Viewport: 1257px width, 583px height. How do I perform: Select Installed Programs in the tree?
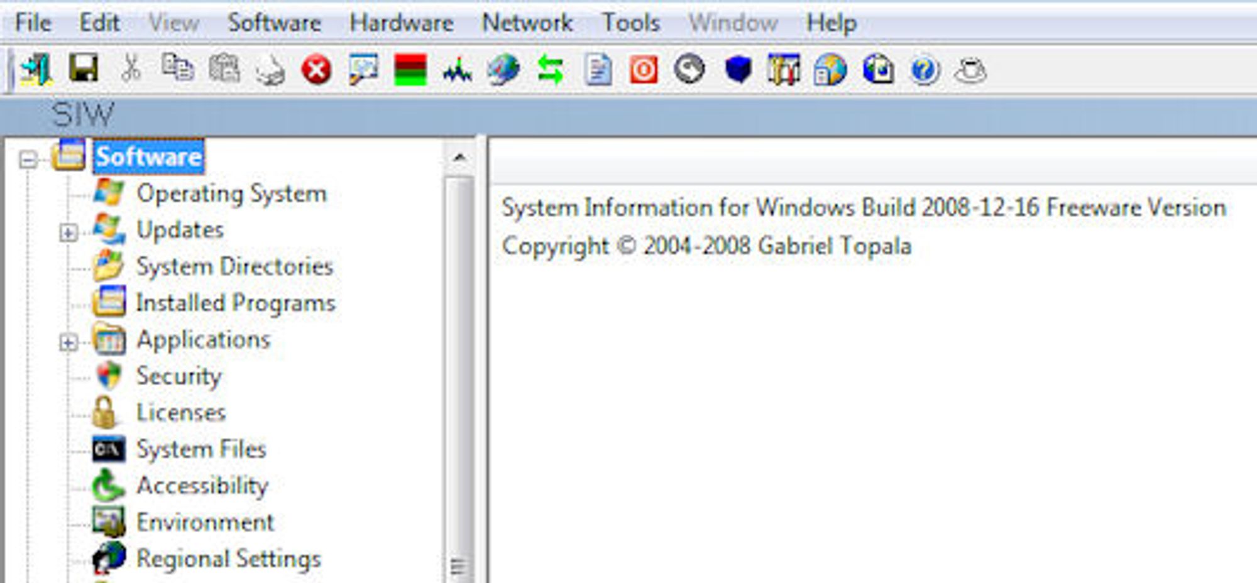tap(236, 303)
